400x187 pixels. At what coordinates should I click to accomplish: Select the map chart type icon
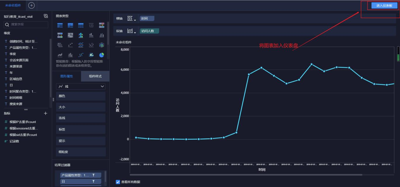70,35
